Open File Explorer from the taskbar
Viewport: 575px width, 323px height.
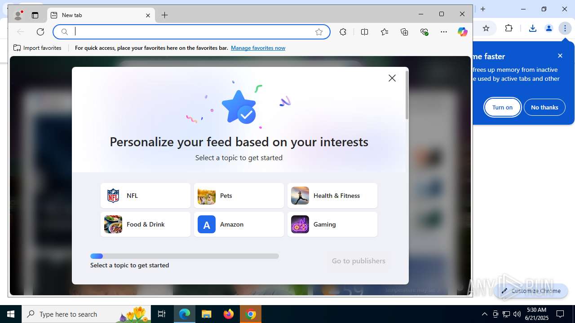[x=206, y=314]
